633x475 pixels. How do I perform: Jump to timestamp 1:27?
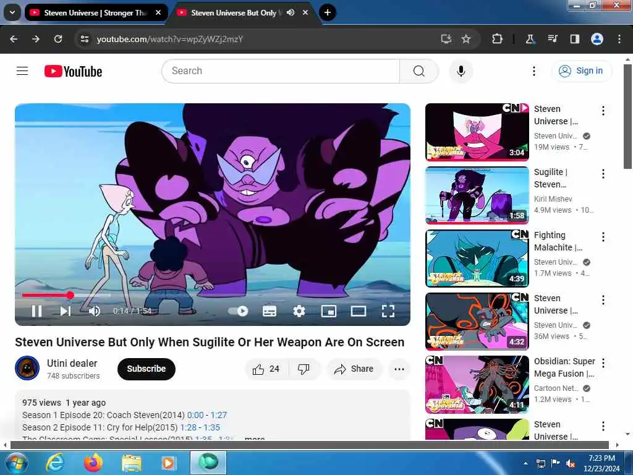(x=219, y=415)
